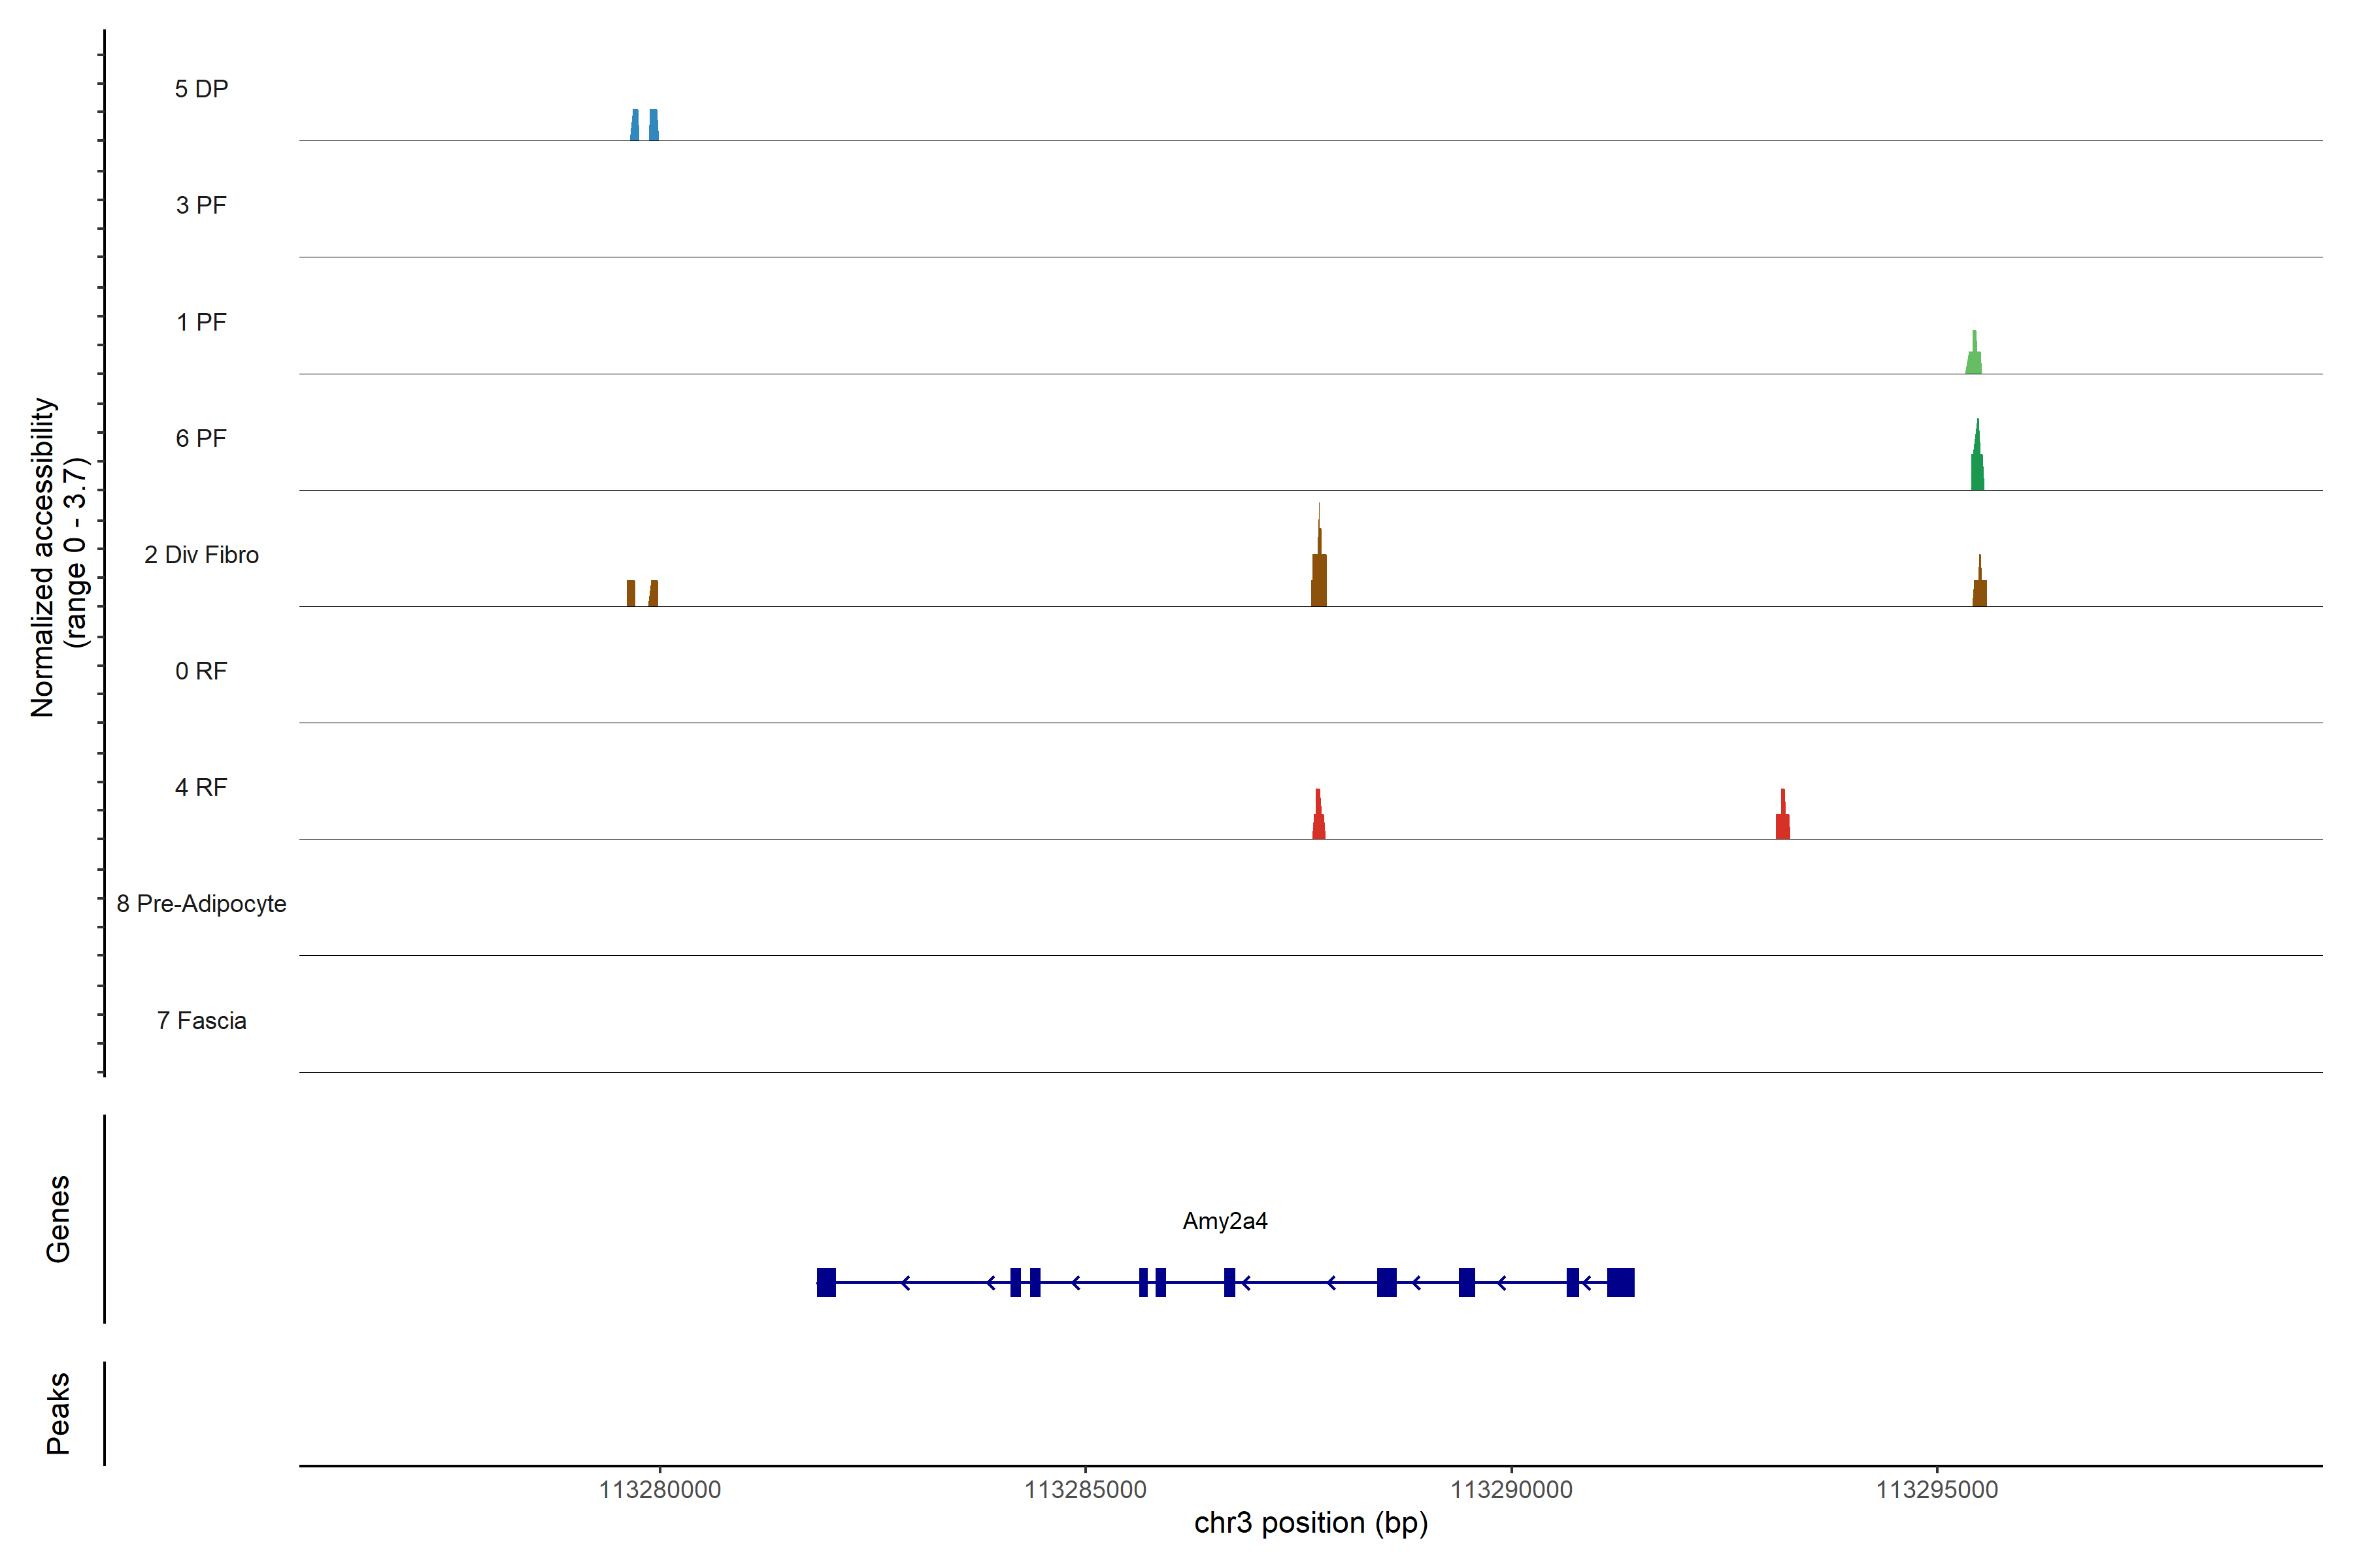The width and height of the screenshot is (2353, 1568).
Task: Click the 7 Fascia track label
Action: click(201, 1021)
